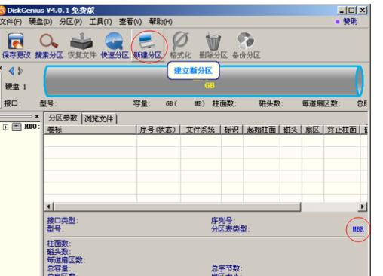
Task: Open the Partition (分区) menu
Action: tap(71, 22)
